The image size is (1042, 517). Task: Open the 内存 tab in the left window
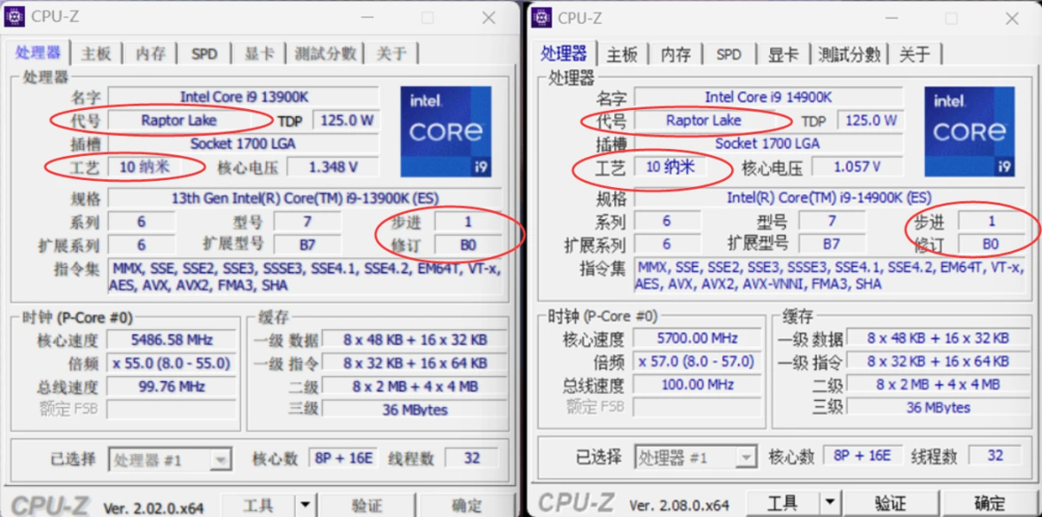tap(151, 54)
